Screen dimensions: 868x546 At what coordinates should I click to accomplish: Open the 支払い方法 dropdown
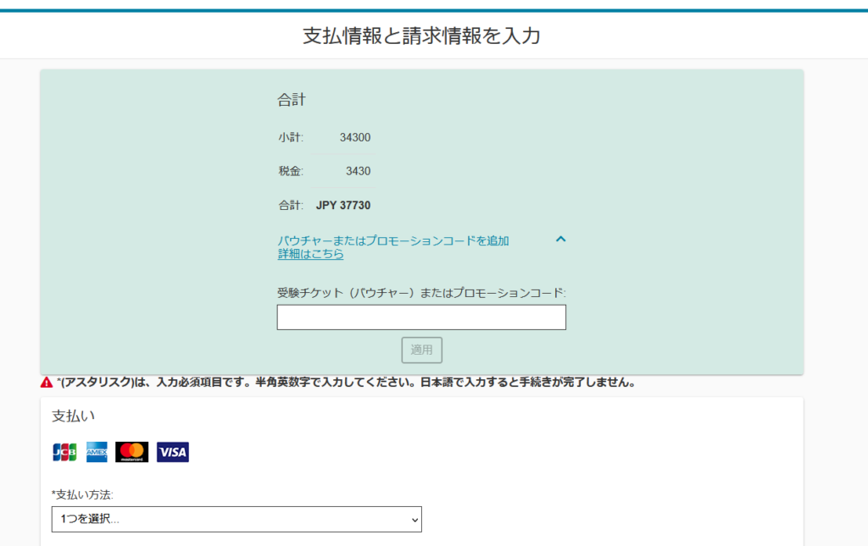coord(236,519)
